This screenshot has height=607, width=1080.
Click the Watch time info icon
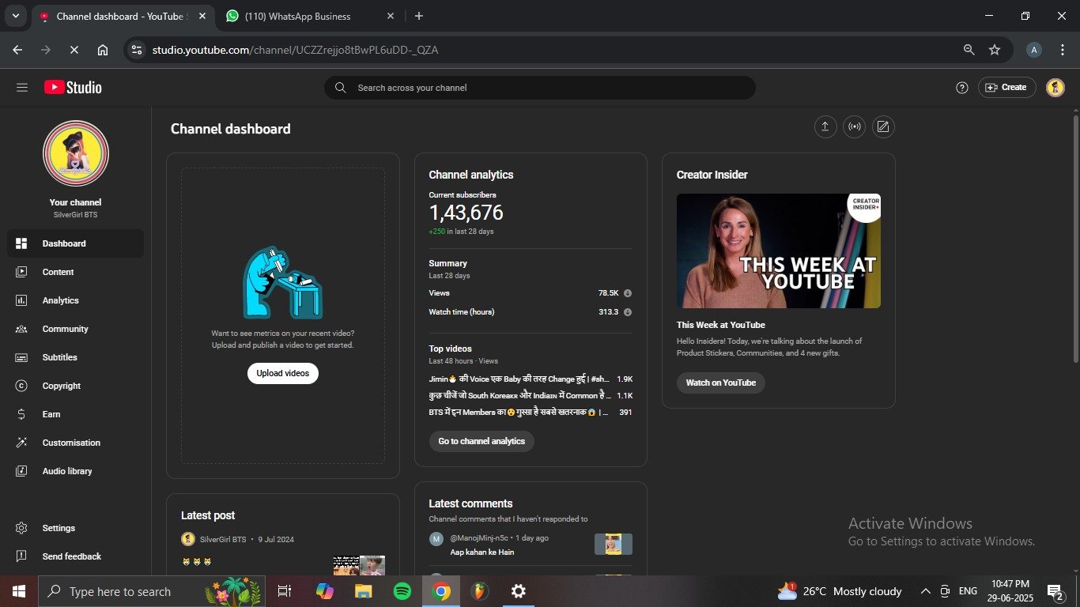628,312
